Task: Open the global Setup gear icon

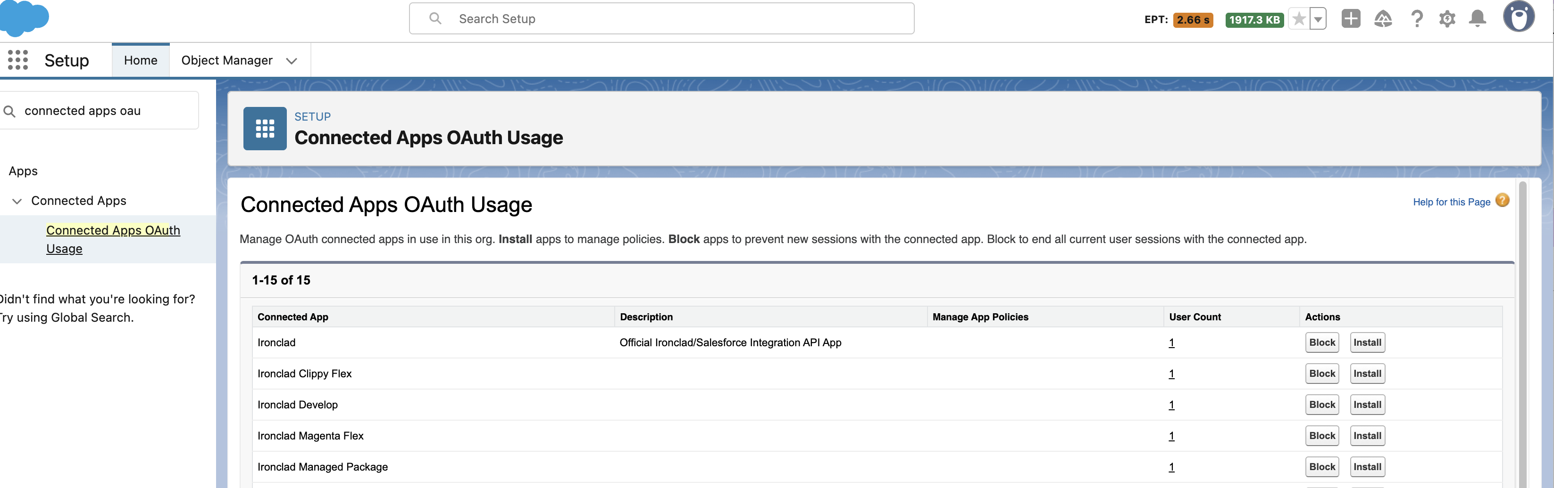Action: [x=1446, y=19]
